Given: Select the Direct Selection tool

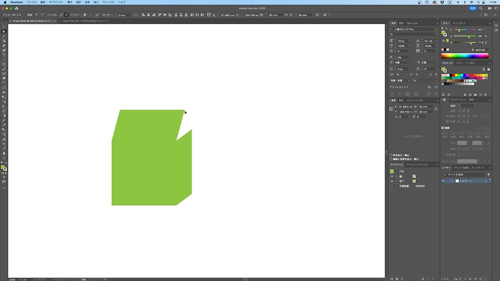Looking at the screenshot, I should coord(4,31).
